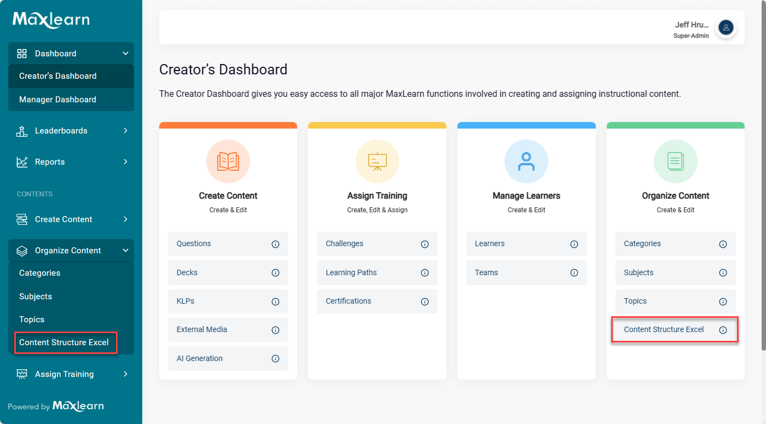Click the page vertical scrollbar
This screenshot has height=424, width=766.
(x=763, y=175)
